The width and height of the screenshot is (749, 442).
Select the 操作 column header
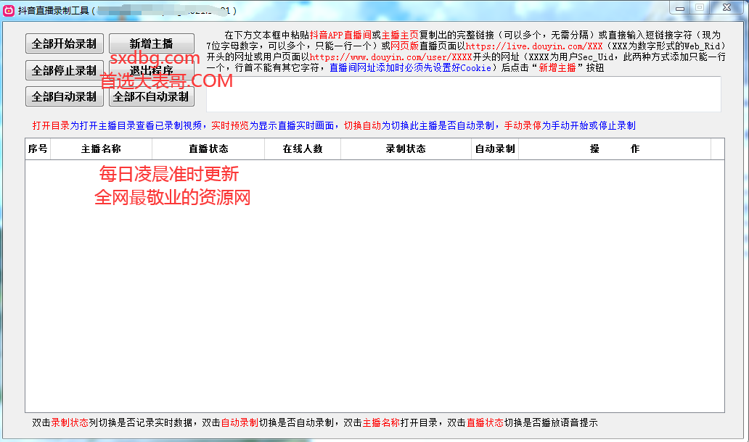pos(614,149)
